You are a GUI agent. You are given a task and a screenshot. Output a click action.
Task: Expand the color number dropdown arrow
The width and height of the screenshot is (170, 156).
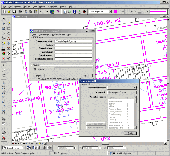point(123,12)
